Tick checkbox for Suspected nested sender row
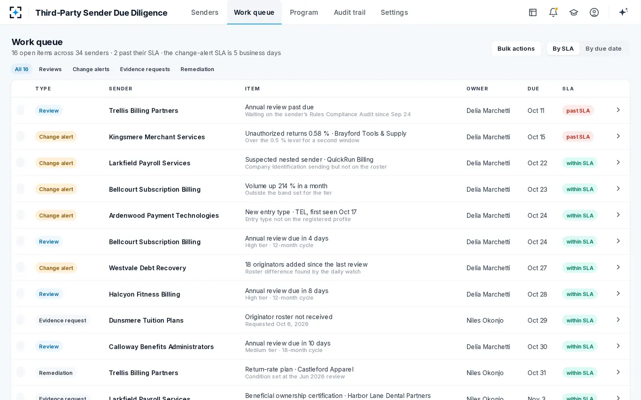Screen dimensions: 641x400 20,163
